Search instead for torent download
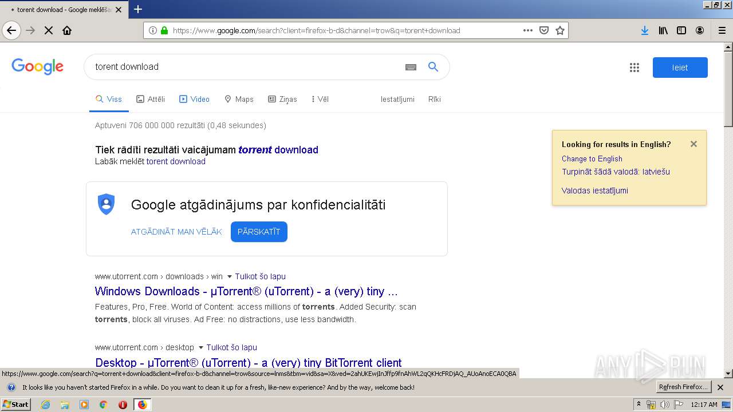Viewport: 733px width, 412px height. 176,161
